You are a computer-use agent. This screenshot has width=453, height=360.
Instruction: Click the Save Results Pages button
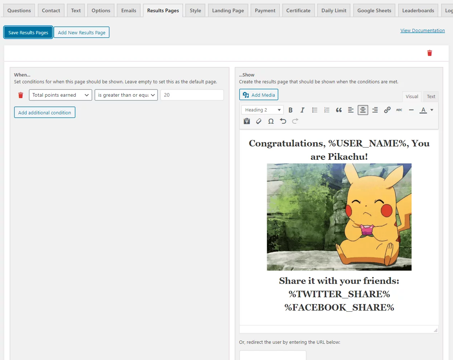(x=28, y=32)
